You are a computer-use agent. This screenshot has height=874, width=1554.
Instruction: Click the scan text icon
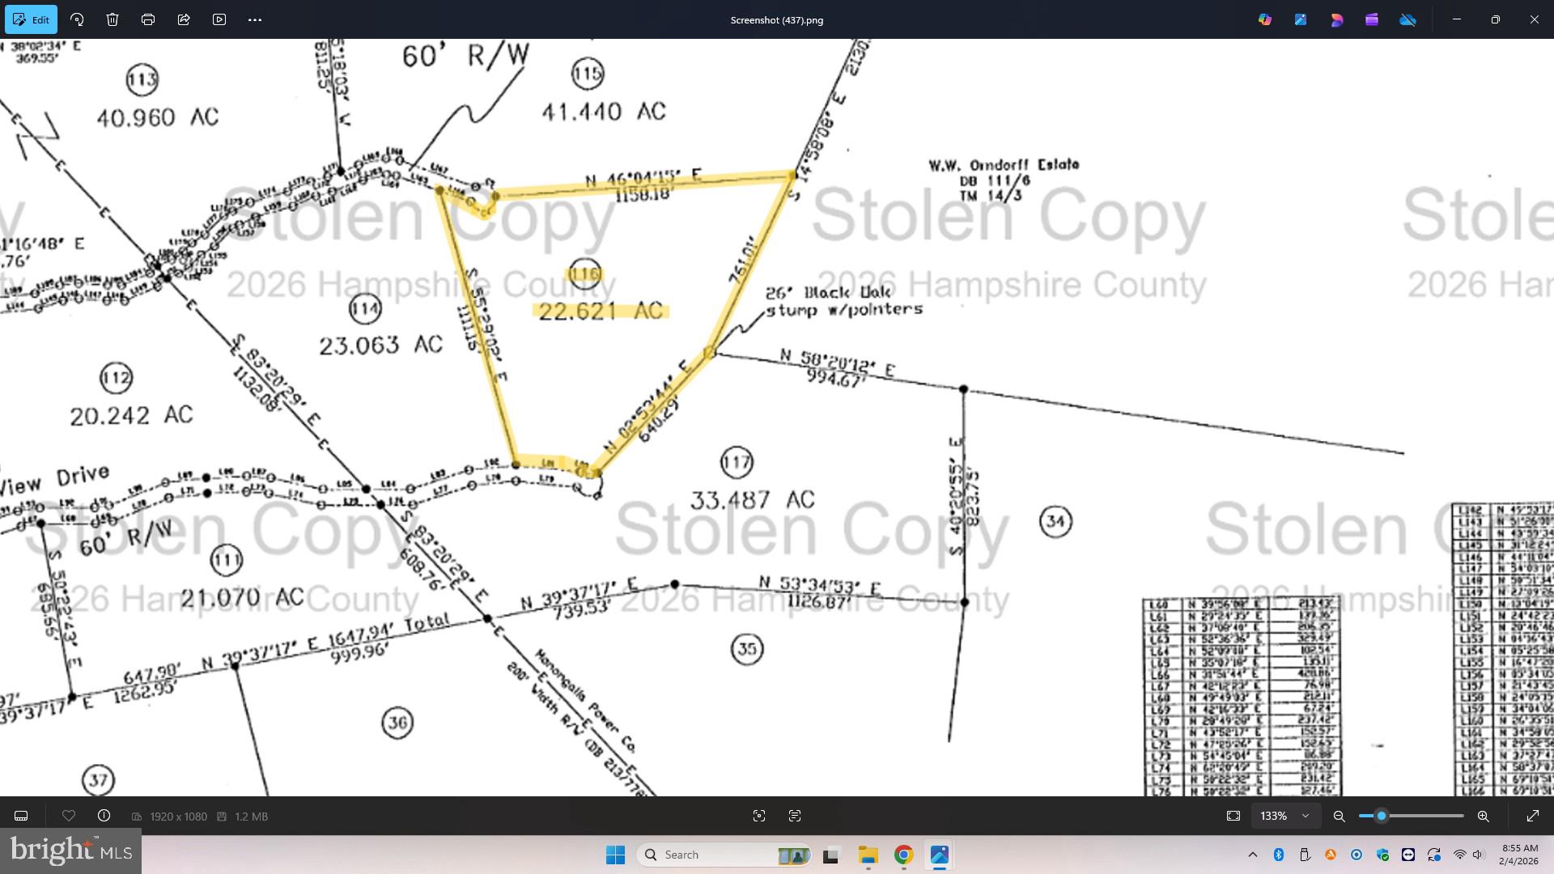[x=795, y=816]
